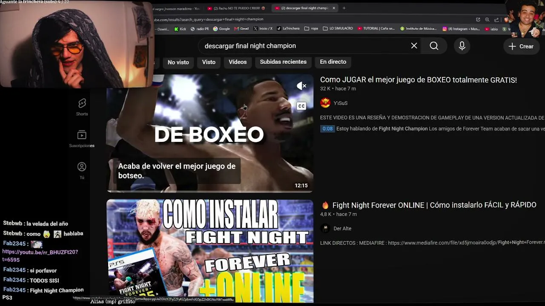The height and width of the screenshot is (306, 545).
Task: Select the En directo filter chip
Action: click(x=333, y=62)
